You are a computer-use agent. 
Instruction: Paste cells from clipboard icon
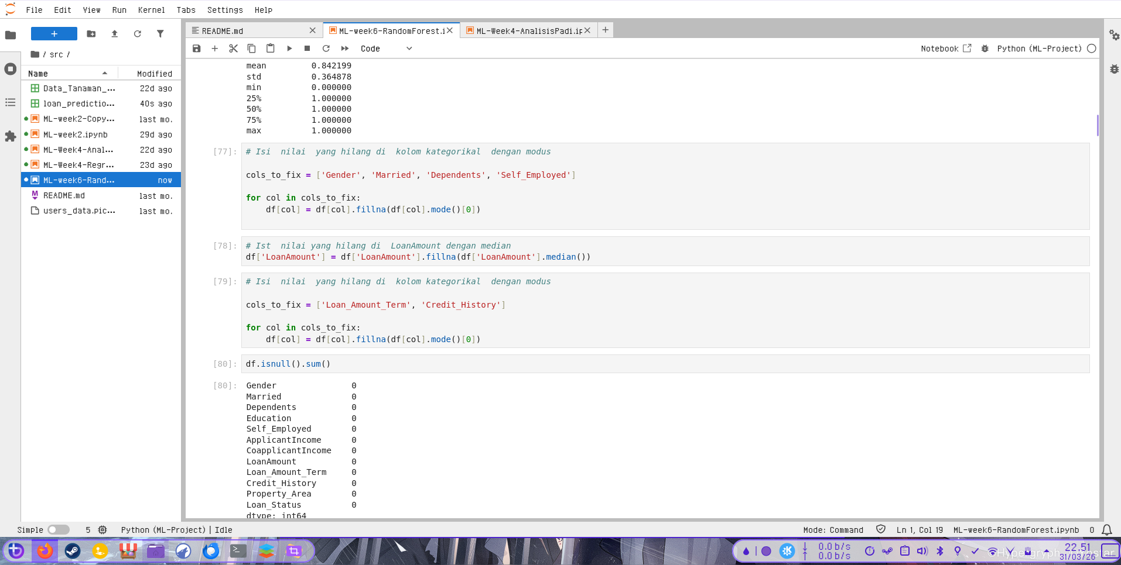click(270, 49)
